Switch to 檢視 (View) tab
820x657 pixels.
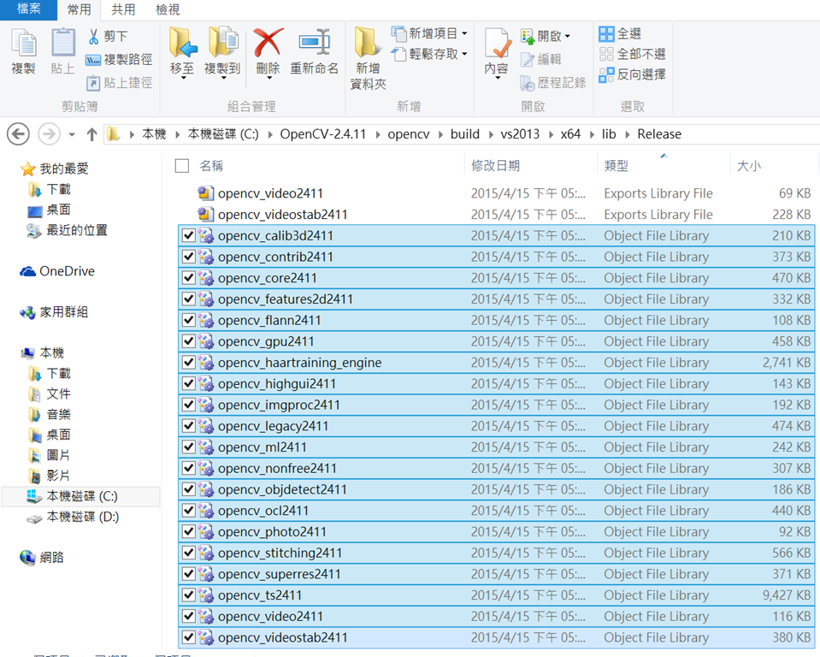168,9
